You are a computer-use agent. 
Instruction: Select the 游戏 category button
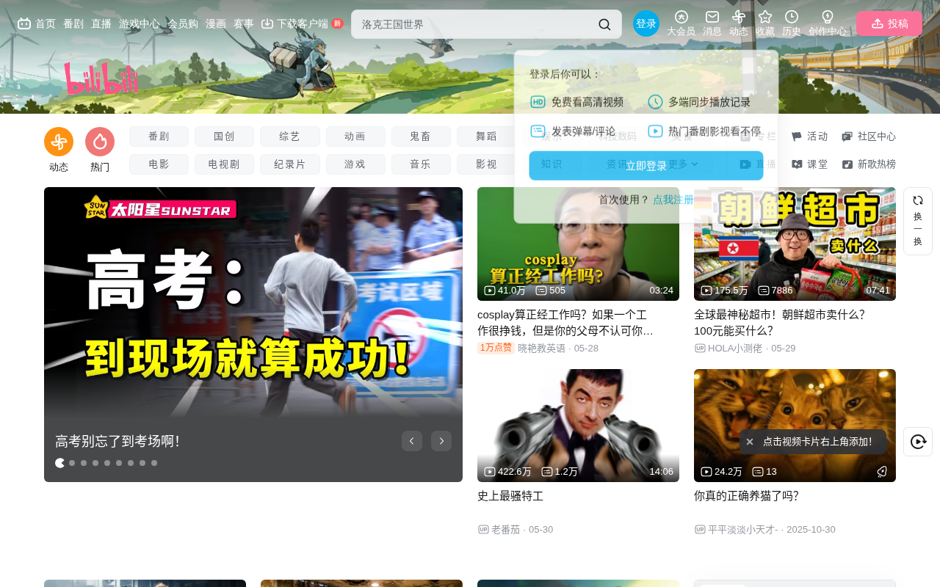tap(355, 164)
